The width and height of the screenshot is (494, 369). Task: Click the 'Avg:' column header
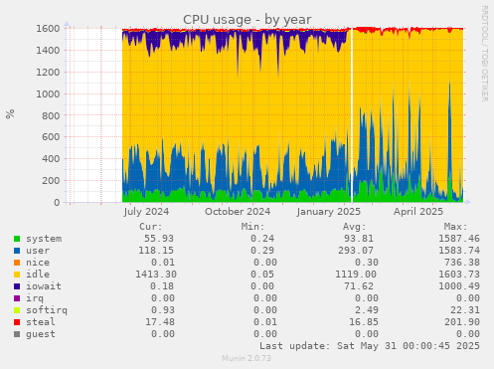click(355, 227)
